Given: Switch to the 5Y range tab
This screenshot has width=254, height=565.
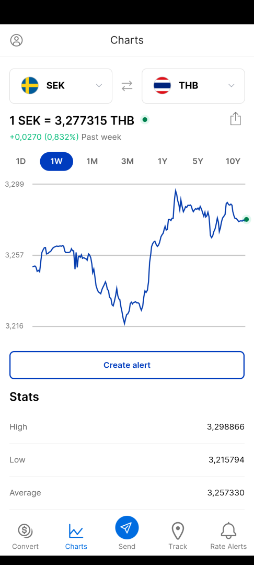Looking at the screenshot, I should click(x=198, y=162).
